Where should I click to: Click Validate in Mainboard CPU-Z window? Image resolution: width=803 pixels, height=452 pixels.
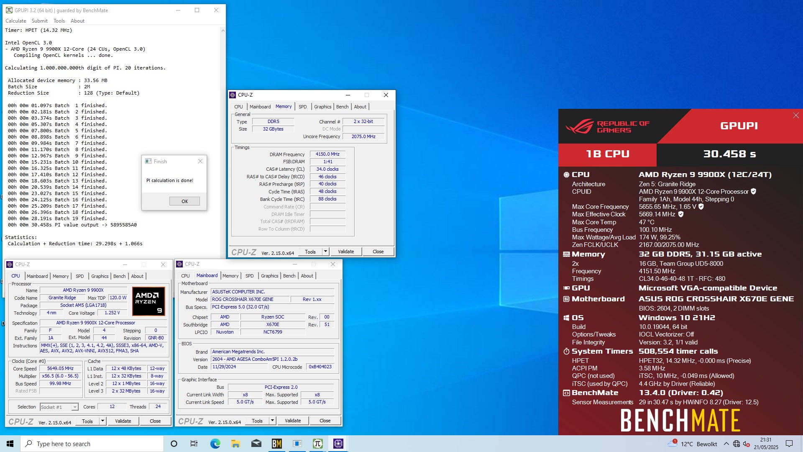click(x=293, y=421)
